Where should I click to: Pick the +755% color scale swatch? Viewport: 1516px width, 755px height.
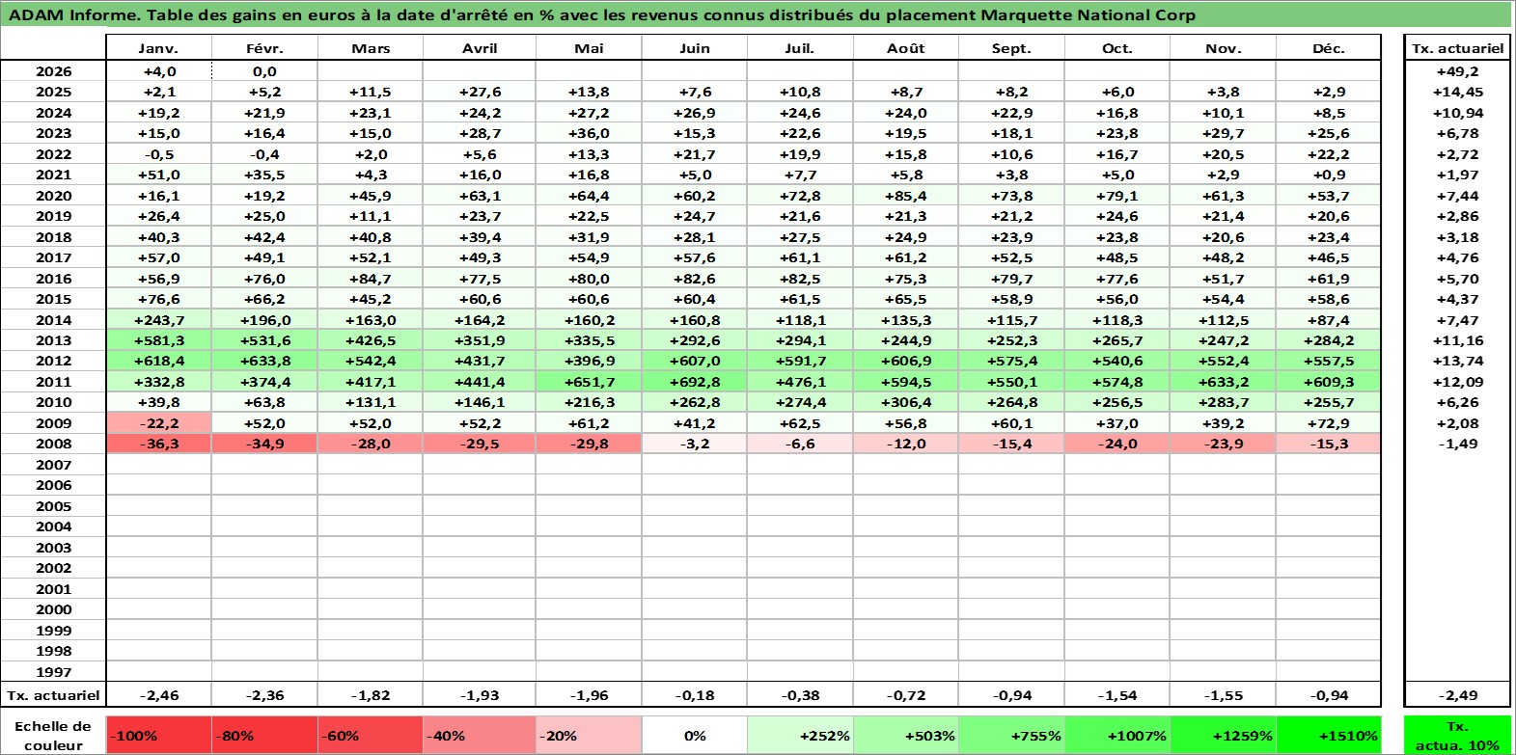click(1011, 736)
